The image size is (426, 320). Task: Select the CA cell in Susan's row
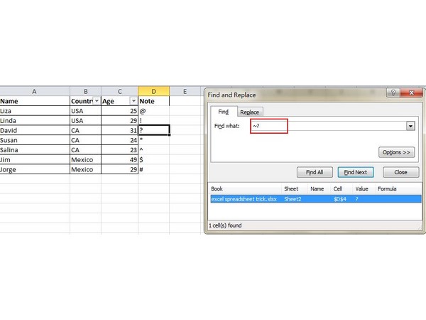point(86,140)
